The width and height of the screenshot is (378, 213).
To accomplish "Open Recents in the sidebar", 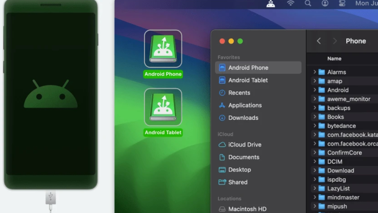I will click(239, 93).
